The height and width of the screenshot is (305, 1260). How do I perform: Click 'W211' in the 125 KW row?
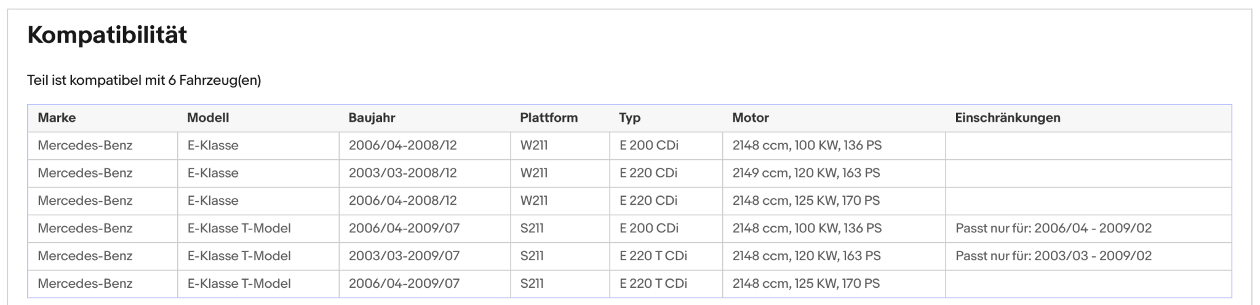[534, 200]
